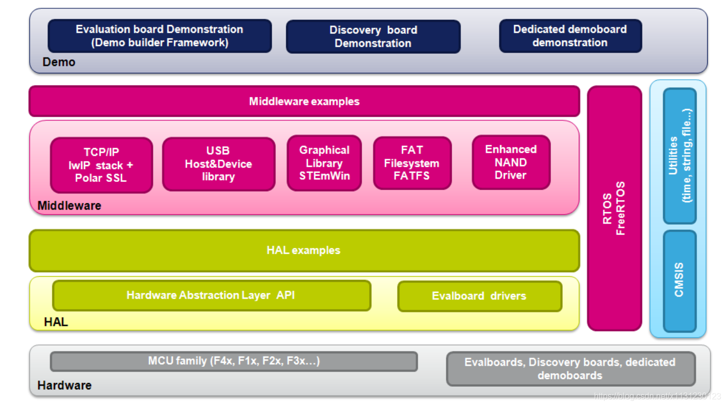Select the HAL examples bar

304,251
